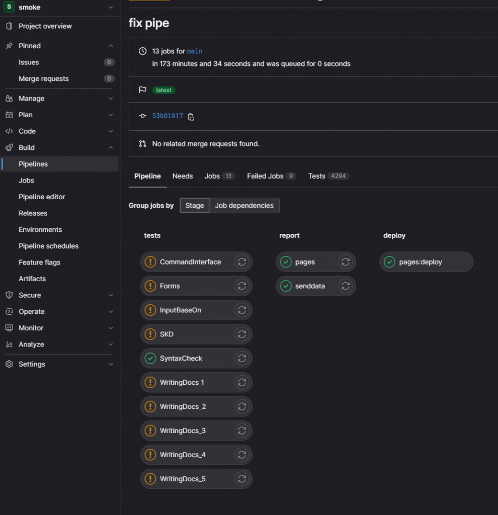Click retry icon for WritingDocs_3
The height and width of the screenshot is (515, 498).
click(x=242, y=431)
